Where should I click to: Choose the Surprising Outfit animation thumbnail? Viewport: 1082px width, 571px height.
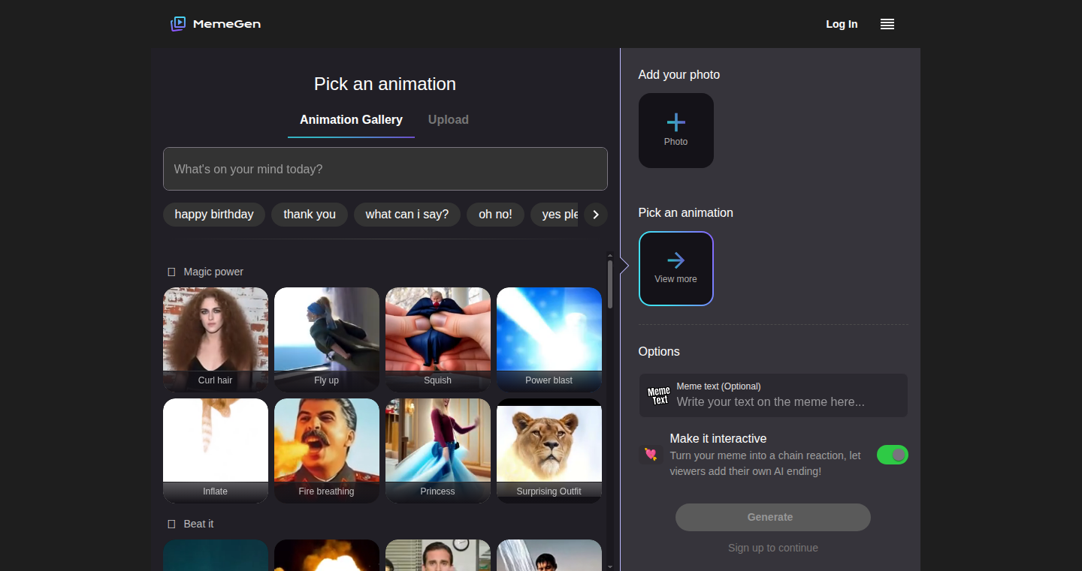point(549,451)
